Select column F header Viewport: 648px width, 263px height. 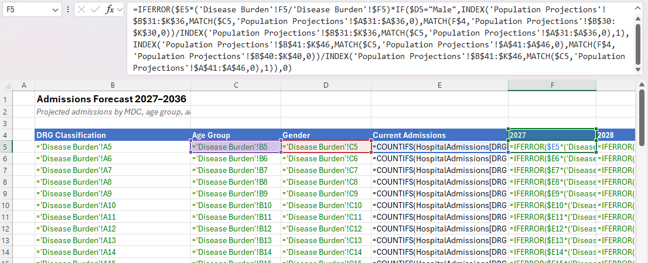coord(552,85)
